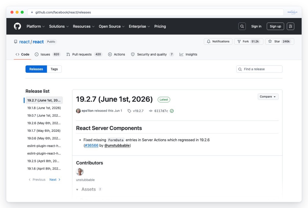Switch to the Issues tab
308x208 pixels.
[x=47, y=54]
